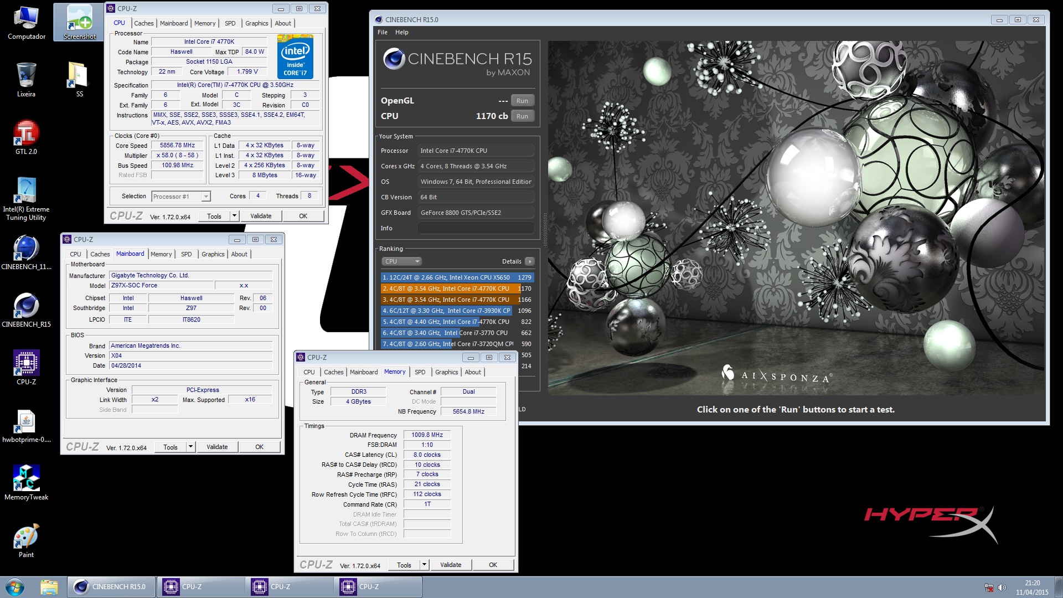Open the Help menu in Cinebench
This screenshot has height=598, width=1063.
402,32
